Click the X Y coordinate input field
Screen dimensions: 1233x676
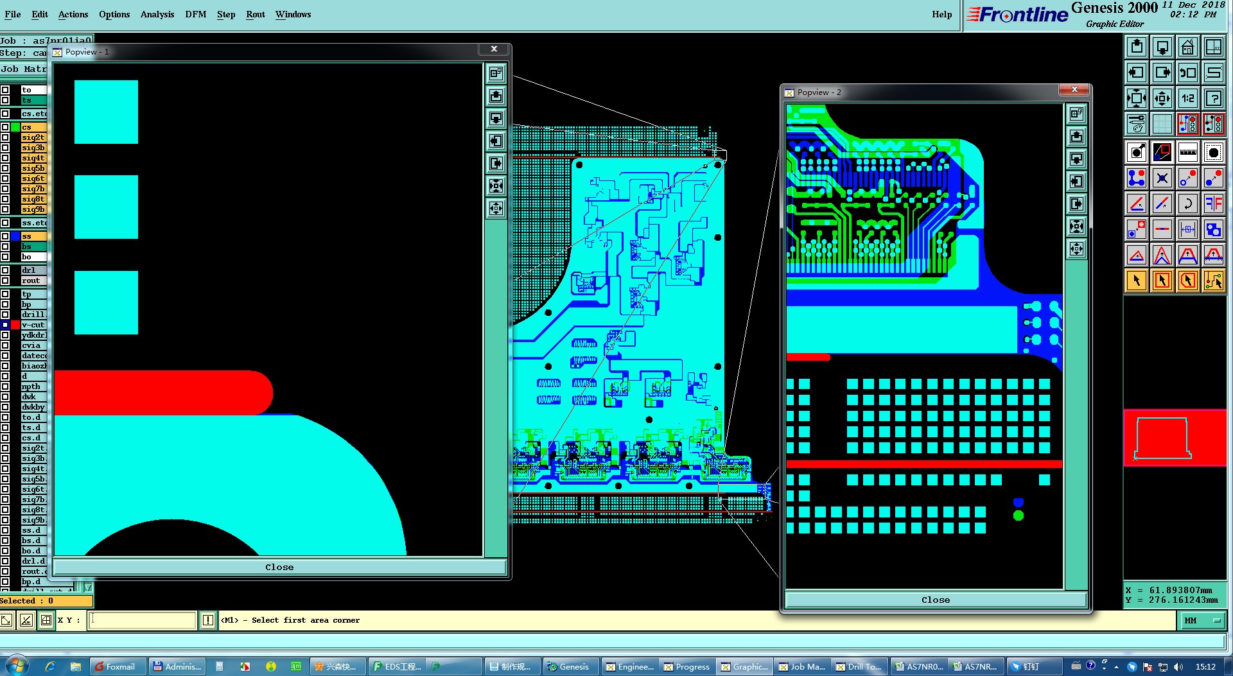coord(142,620)
